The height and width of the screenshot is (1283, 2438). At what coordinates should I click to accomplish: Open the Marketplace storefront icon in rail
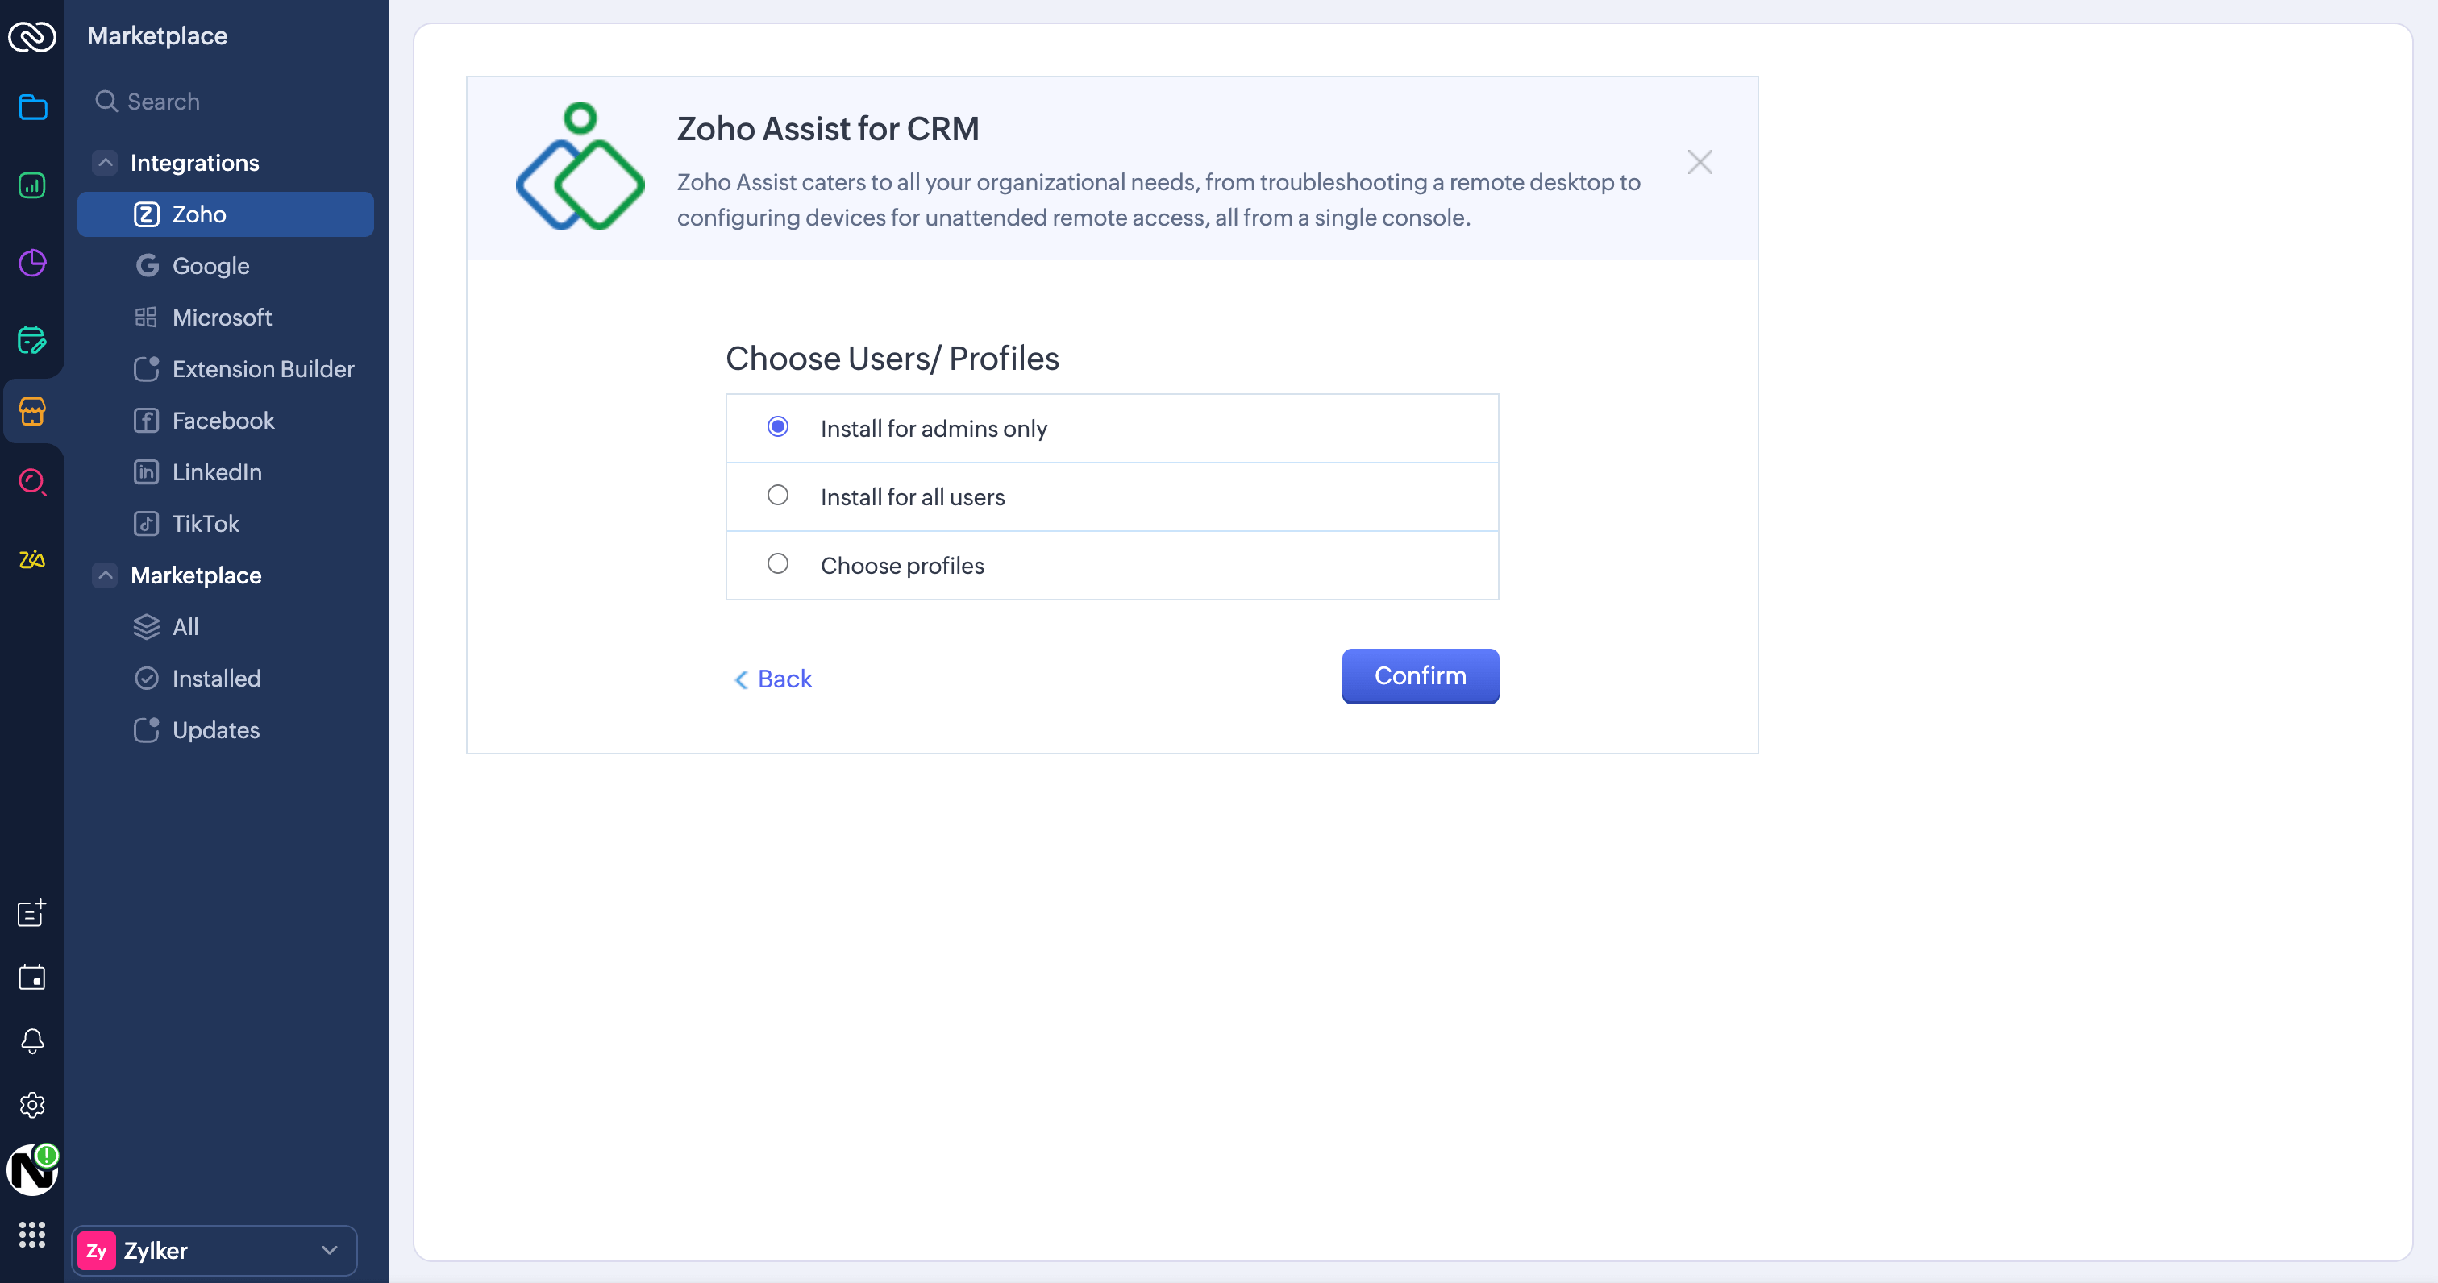32,412
